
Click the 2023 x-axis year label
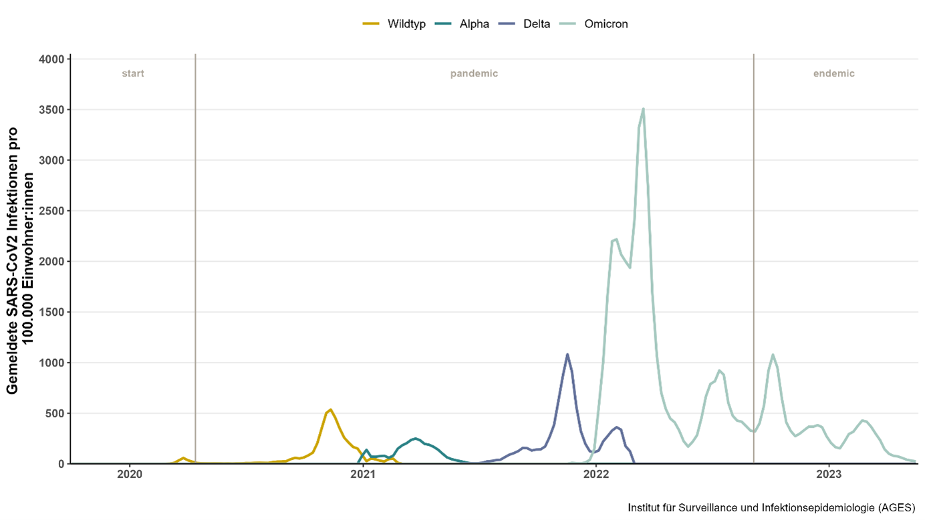click(x=829, y=475)
